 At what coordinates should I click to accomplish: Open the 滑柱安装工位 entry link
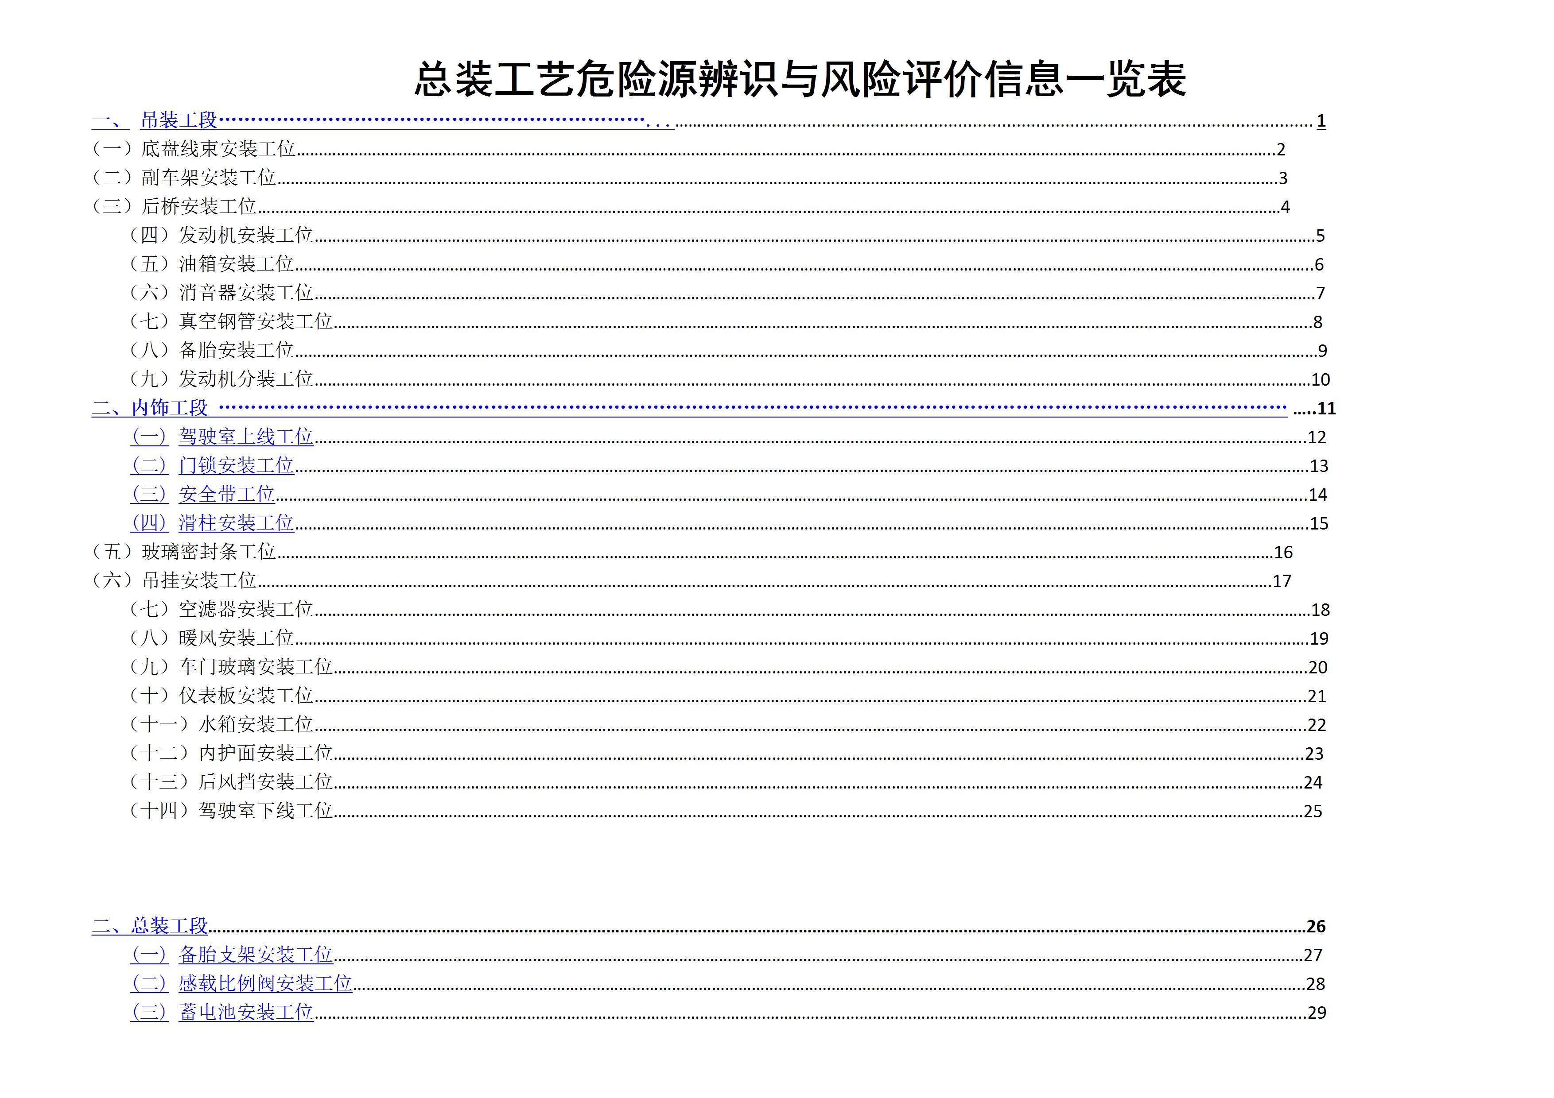pyautogui.click(x=236, y=523)
